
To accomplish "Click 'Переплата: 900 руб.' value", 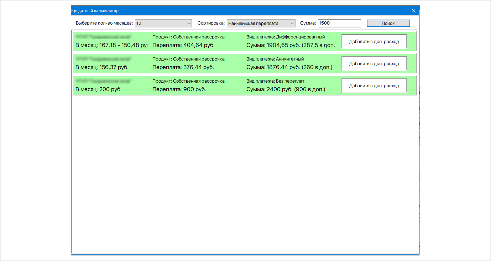I will click(x=179, y=89).
